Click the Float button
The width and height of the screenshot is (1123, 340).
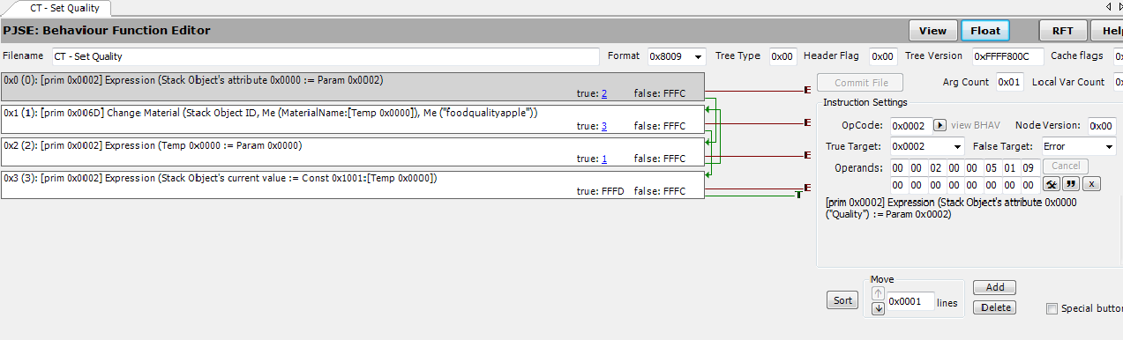coord(985,30)
